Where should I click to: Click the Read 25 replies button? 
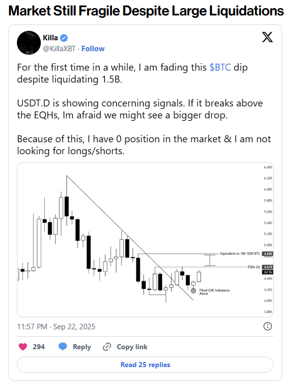(x=145, y=365)
